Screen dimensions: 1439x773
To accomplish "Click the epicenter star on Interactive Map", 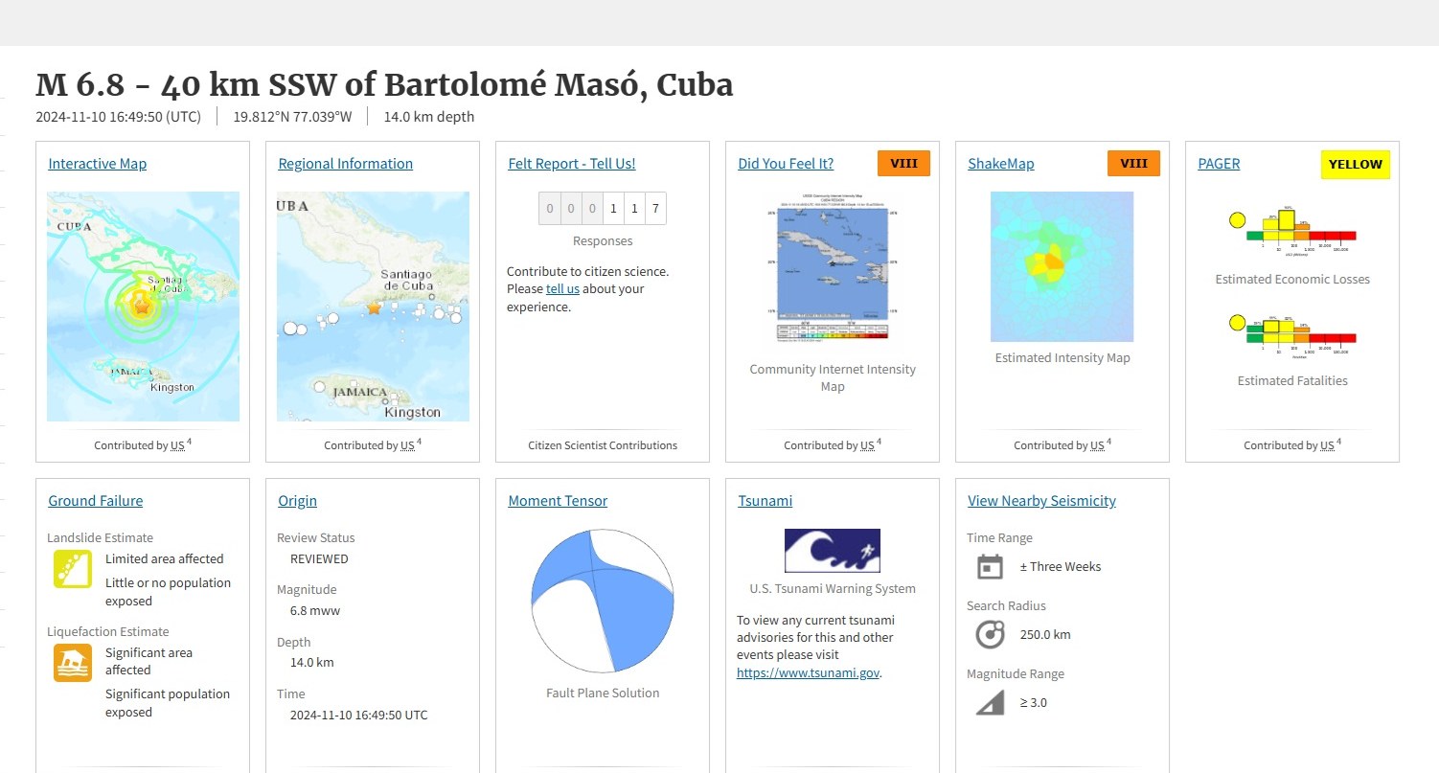I will pos(142,307).
